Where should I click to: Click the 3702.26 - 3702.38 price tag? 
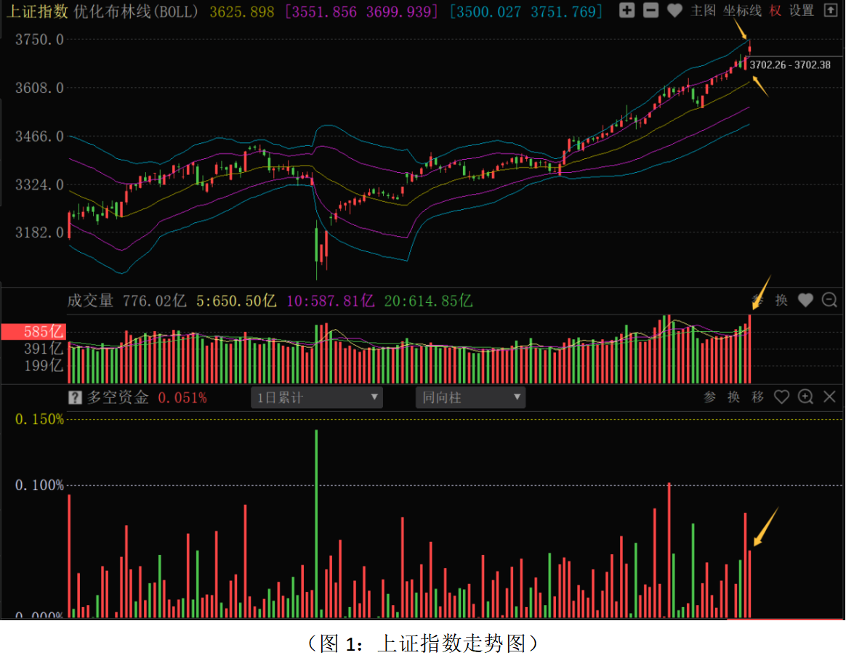point(790,65)
